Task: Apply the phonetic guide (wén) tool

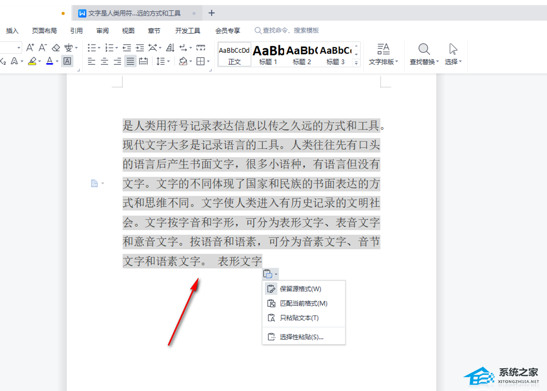Action: (68, 48)
